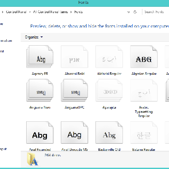Go to All Control Panel Items breadcrumb
169x169 pixels.
51,12
